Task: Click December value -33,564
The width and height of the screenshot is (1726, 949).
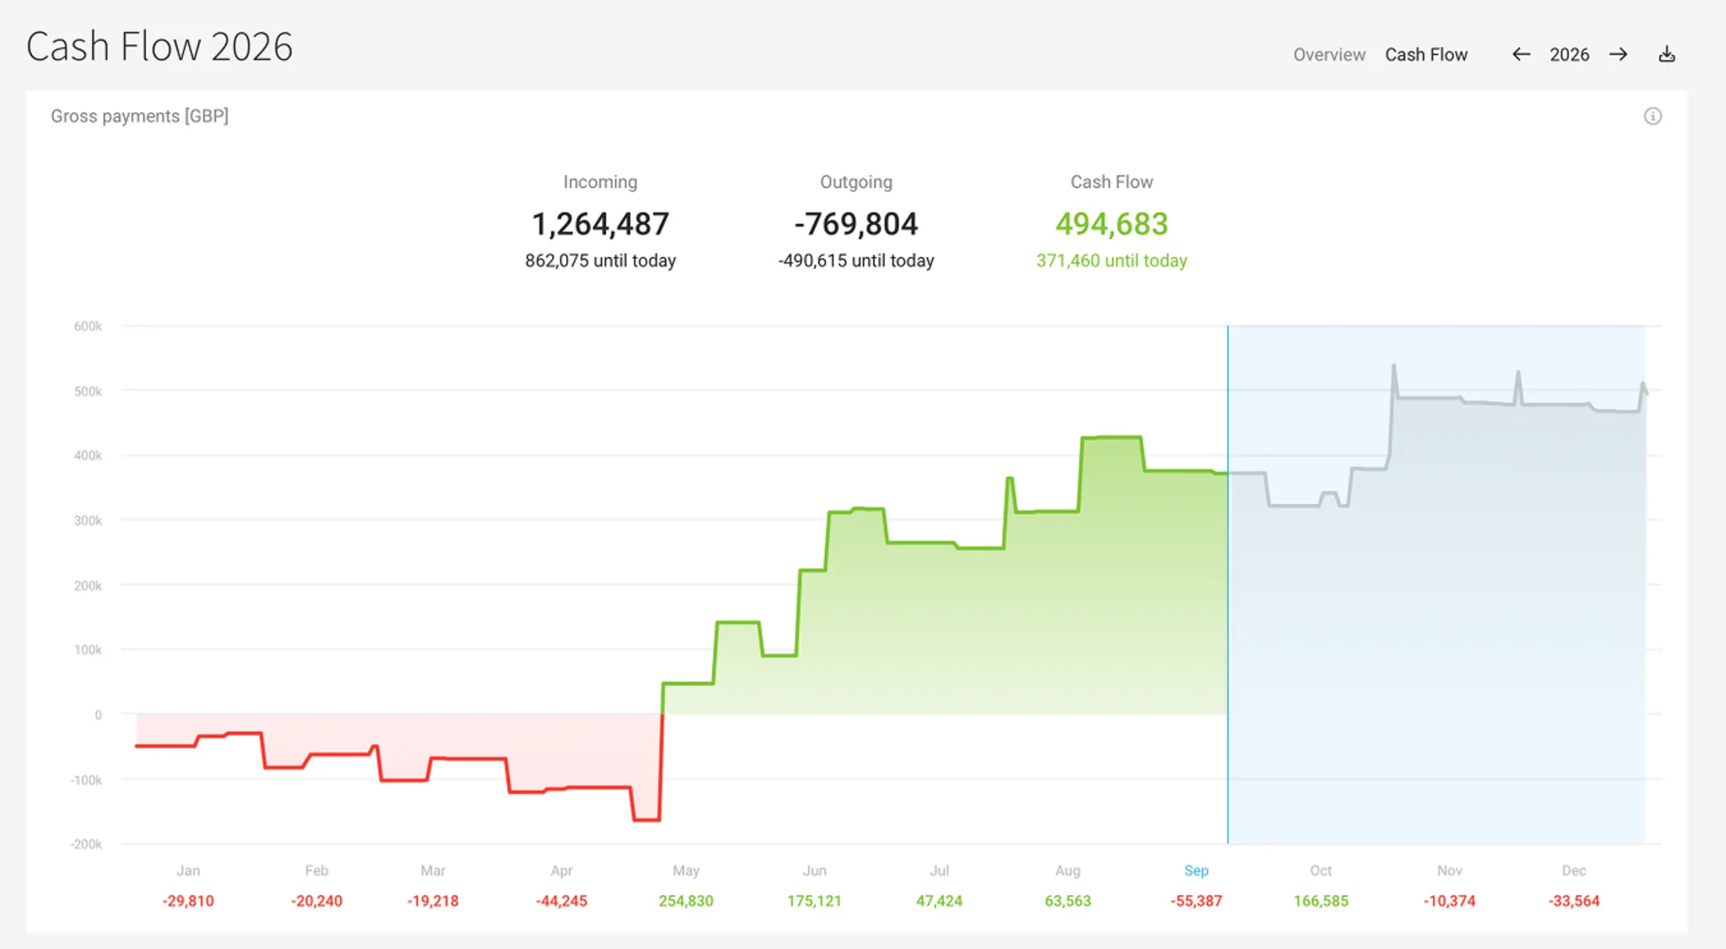Action: [x=1573, y=901]
